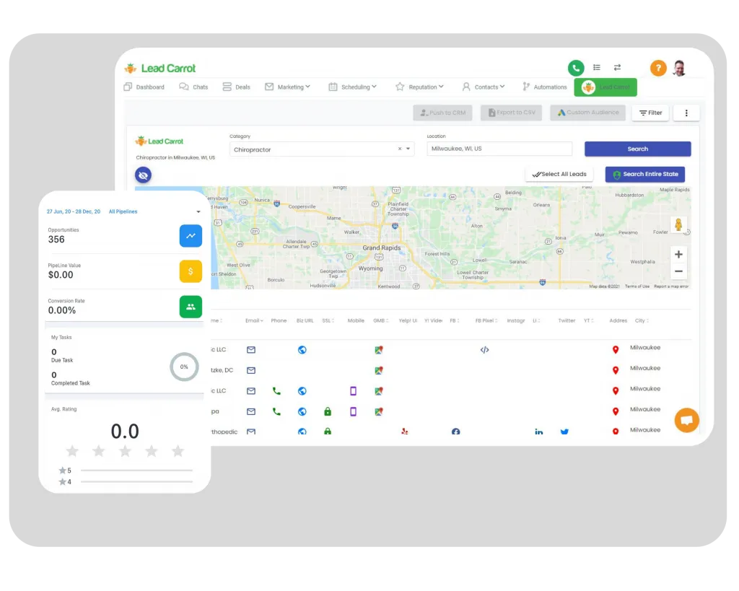Click the 0% task progress circle

tap(184, 367)
